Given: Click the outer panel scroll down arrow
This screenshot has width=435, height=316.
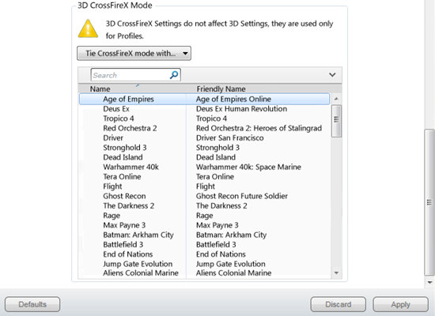Looking at the screenshot, I should click(429, 283).
